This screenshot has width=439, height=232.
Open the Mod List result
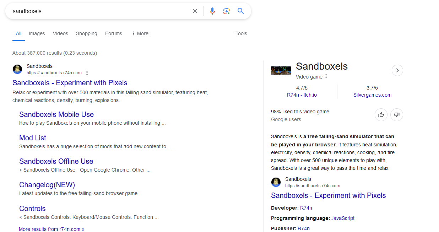pyautogui.click(x=33, y=138)
